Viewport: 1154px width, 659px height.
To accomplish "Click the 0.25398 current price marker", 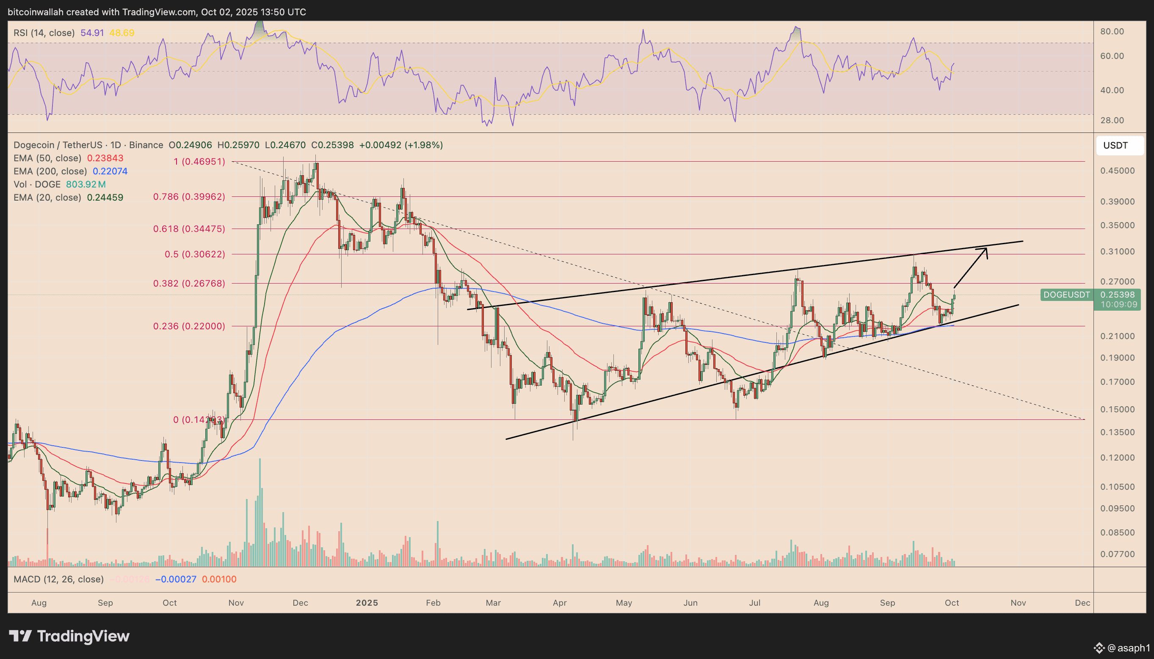I will pyautogui.click(x=1118, y=295).
